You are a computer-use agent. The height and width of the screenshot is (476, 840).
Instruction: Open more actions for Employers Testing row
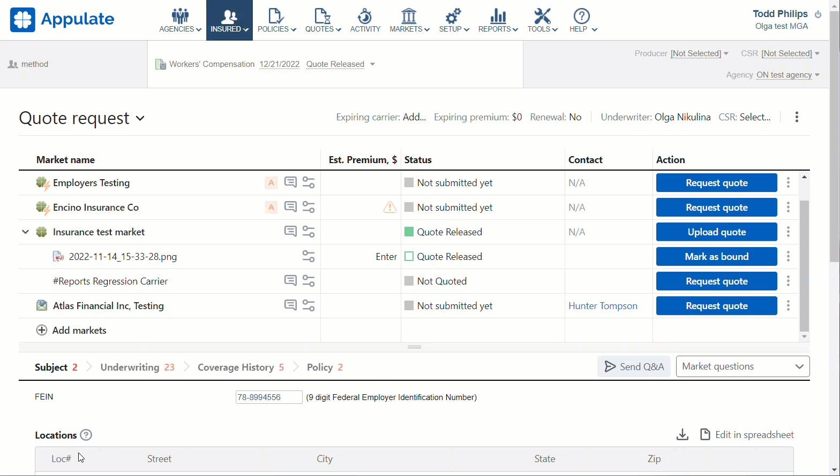click(x=788, y=183)
